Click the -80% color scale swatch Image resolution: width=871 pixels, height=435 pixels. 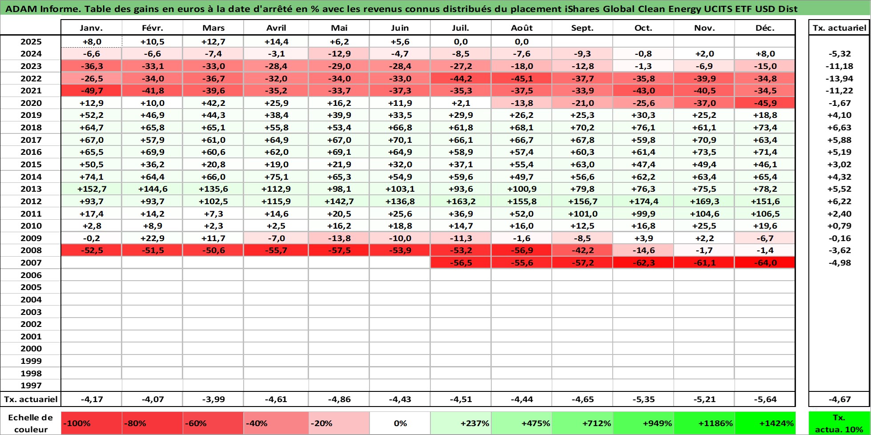pos(152,423)
